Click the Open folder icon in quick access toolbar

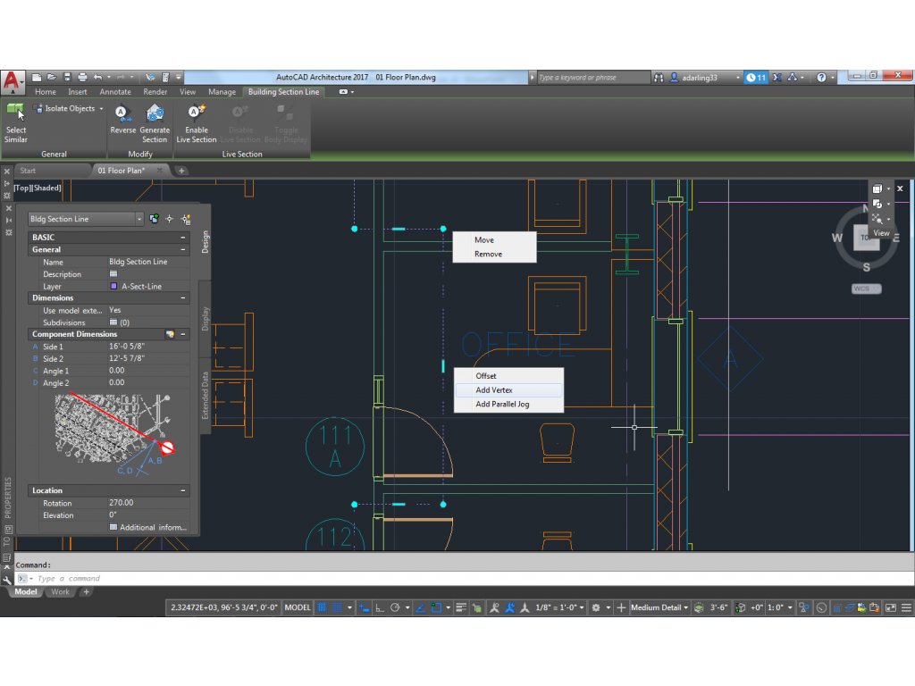pos(51,77)
